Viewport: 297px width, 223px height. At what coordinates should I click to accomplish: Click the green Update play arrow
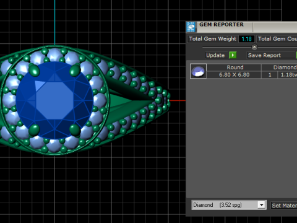pyautogui.click(x=233, y=55)
